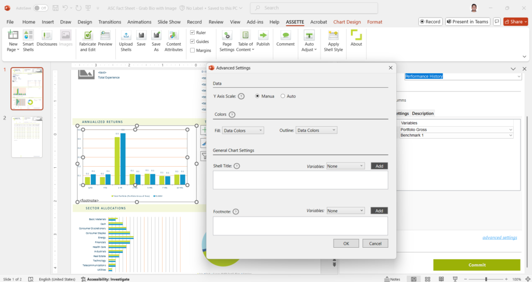Screen dimensions: 532x282
Task: Open Table of Content menu
Action: click(x=245, y=41)
